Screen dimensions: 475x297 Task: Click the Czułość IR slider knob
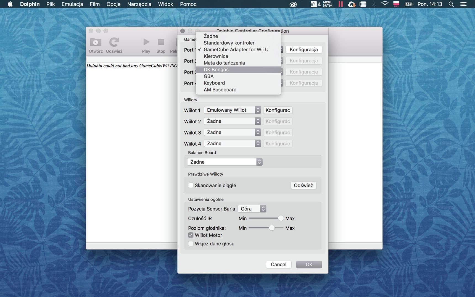[x=281, y=218]
